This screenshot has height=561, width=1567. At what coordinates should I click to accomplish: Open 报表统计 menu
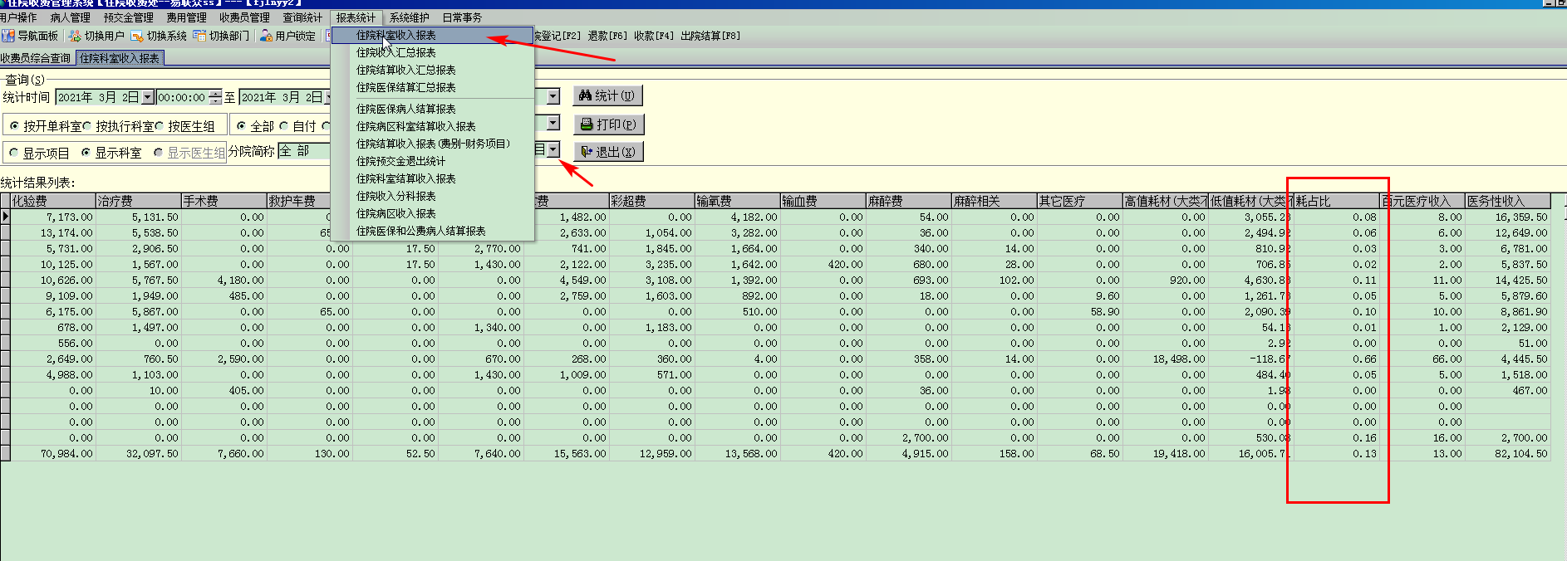tap(356, 17)
